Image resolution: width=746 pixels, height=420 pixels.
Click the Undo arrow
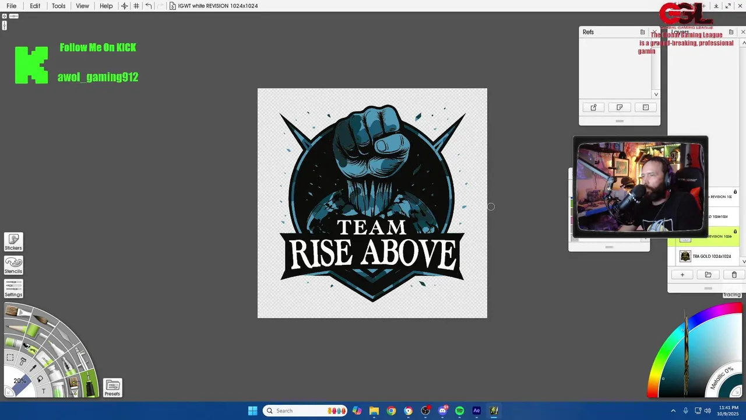coord(149,6)
